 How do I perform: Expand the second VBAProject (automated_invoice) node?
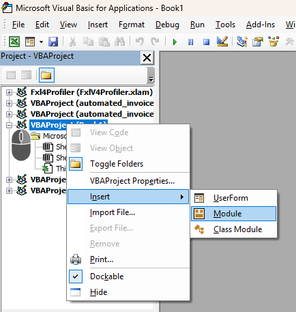point(9,114)
